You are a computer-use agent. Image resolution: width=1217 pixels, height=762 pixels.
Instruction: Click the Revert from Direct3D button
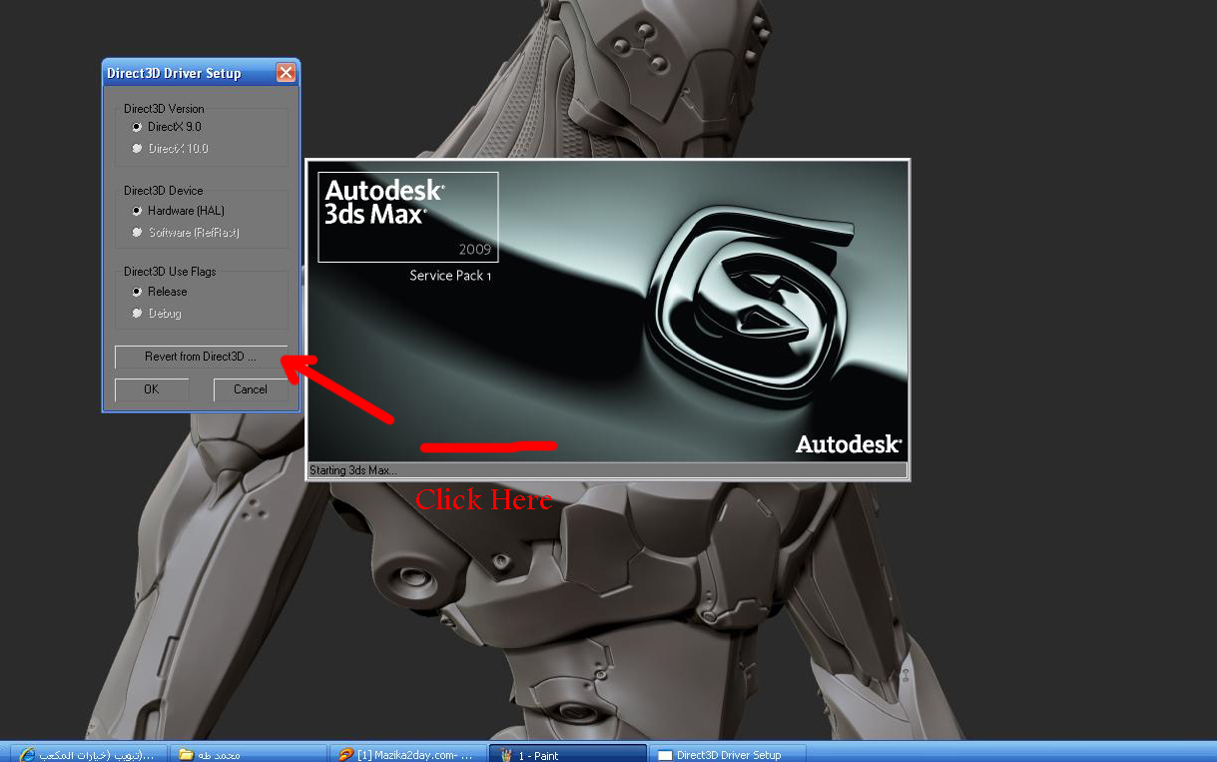[x=201, y=357]
